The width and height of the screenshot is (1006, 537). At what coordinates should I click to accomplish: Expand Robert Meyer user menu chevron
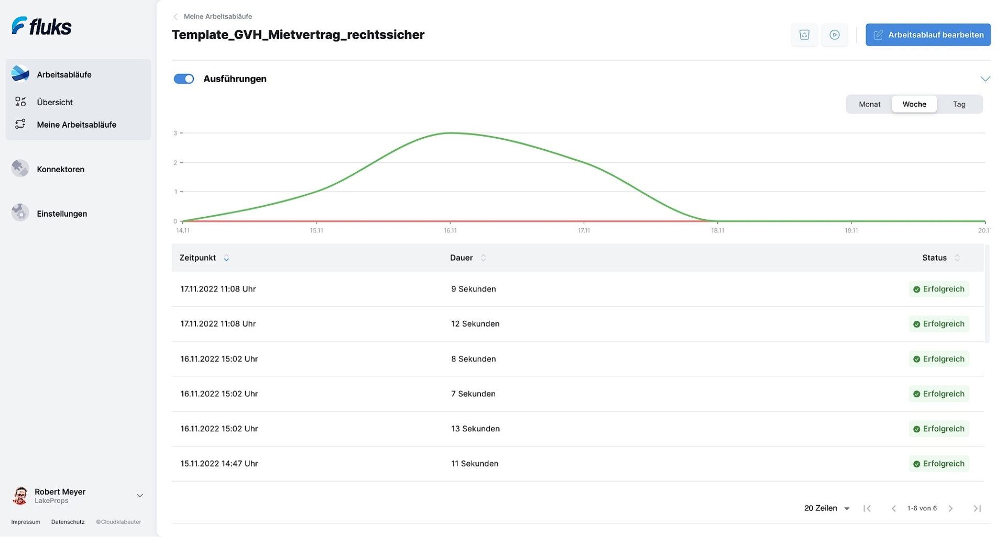point(140,496)
